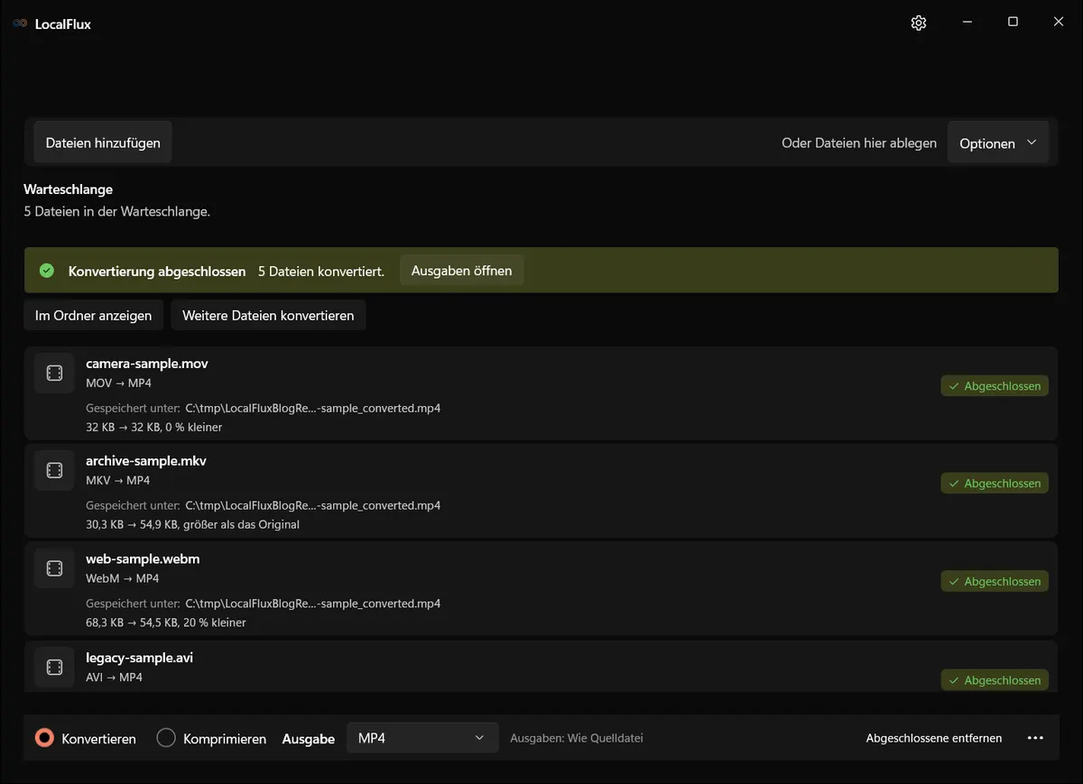
Task: Click the 'AVI → MP4' format text
Action: [115, 677]
